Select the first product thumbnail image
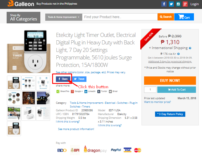Screen dimensions: 202x160 [x=14, y=83]
